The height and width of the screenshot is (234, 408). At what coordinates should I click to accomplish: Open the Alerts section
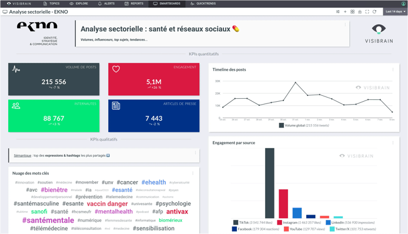pyautogui.click(x=106, y=4)
